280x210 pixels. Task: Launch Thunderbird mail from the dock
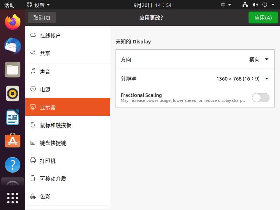coord(13,46)
